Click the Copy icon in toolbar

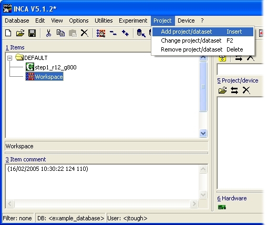(x=60, y=33)
